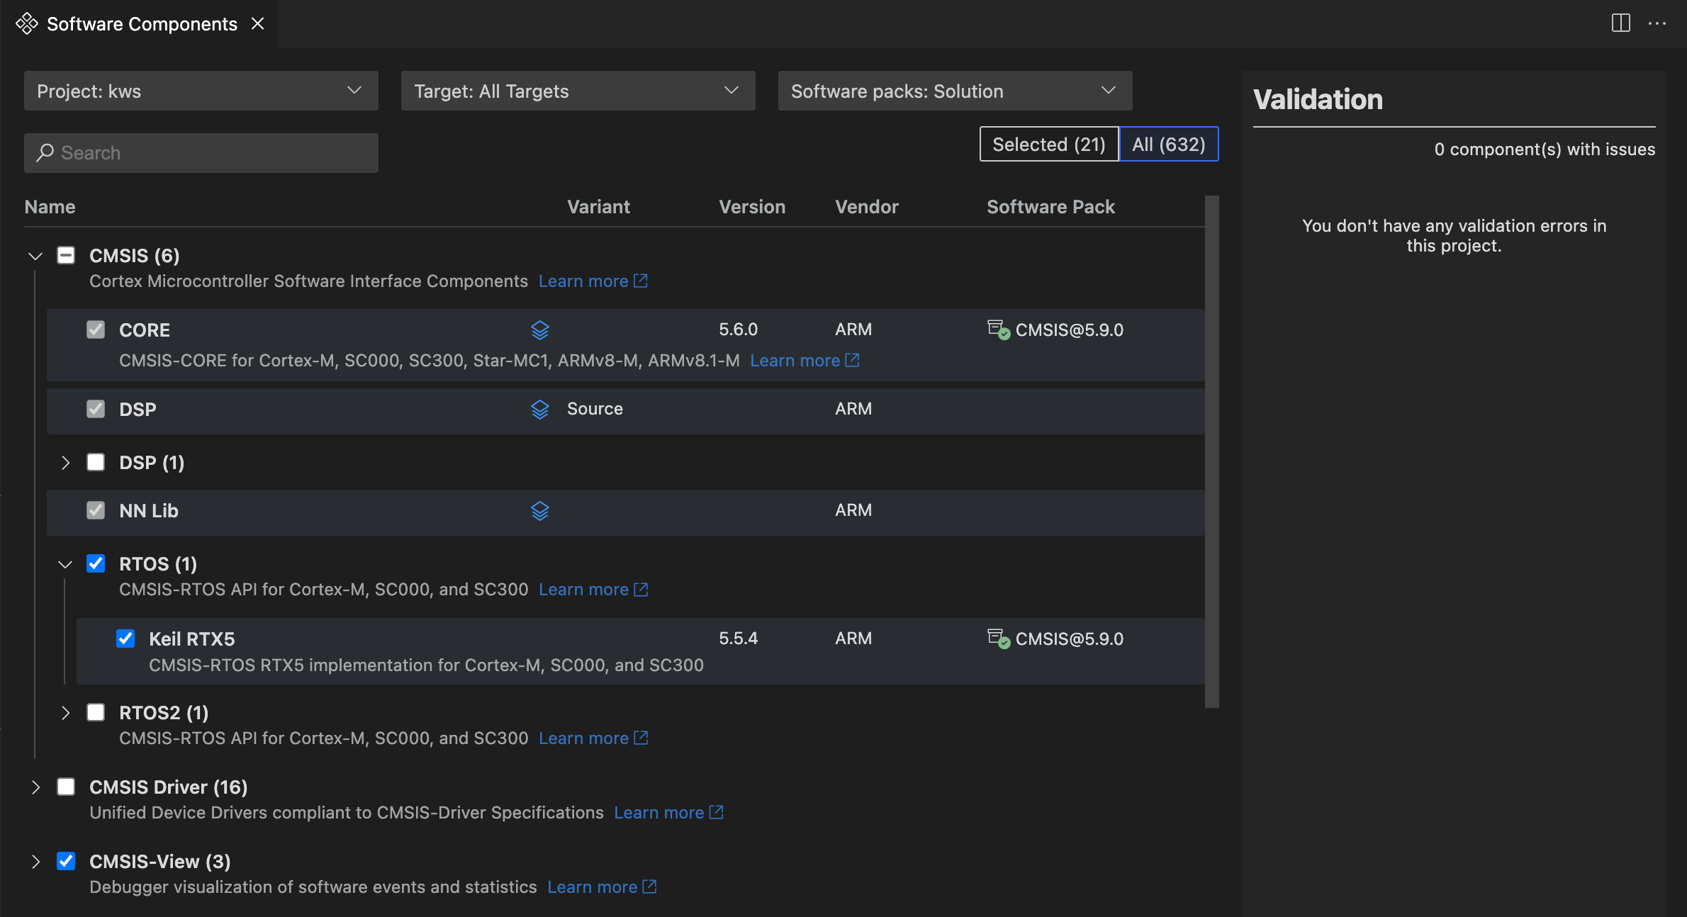Screen dimensions: 1687x917
Task: Click version 5.5.4 in Keil RTX5 row
Action: tap(738, 638)
